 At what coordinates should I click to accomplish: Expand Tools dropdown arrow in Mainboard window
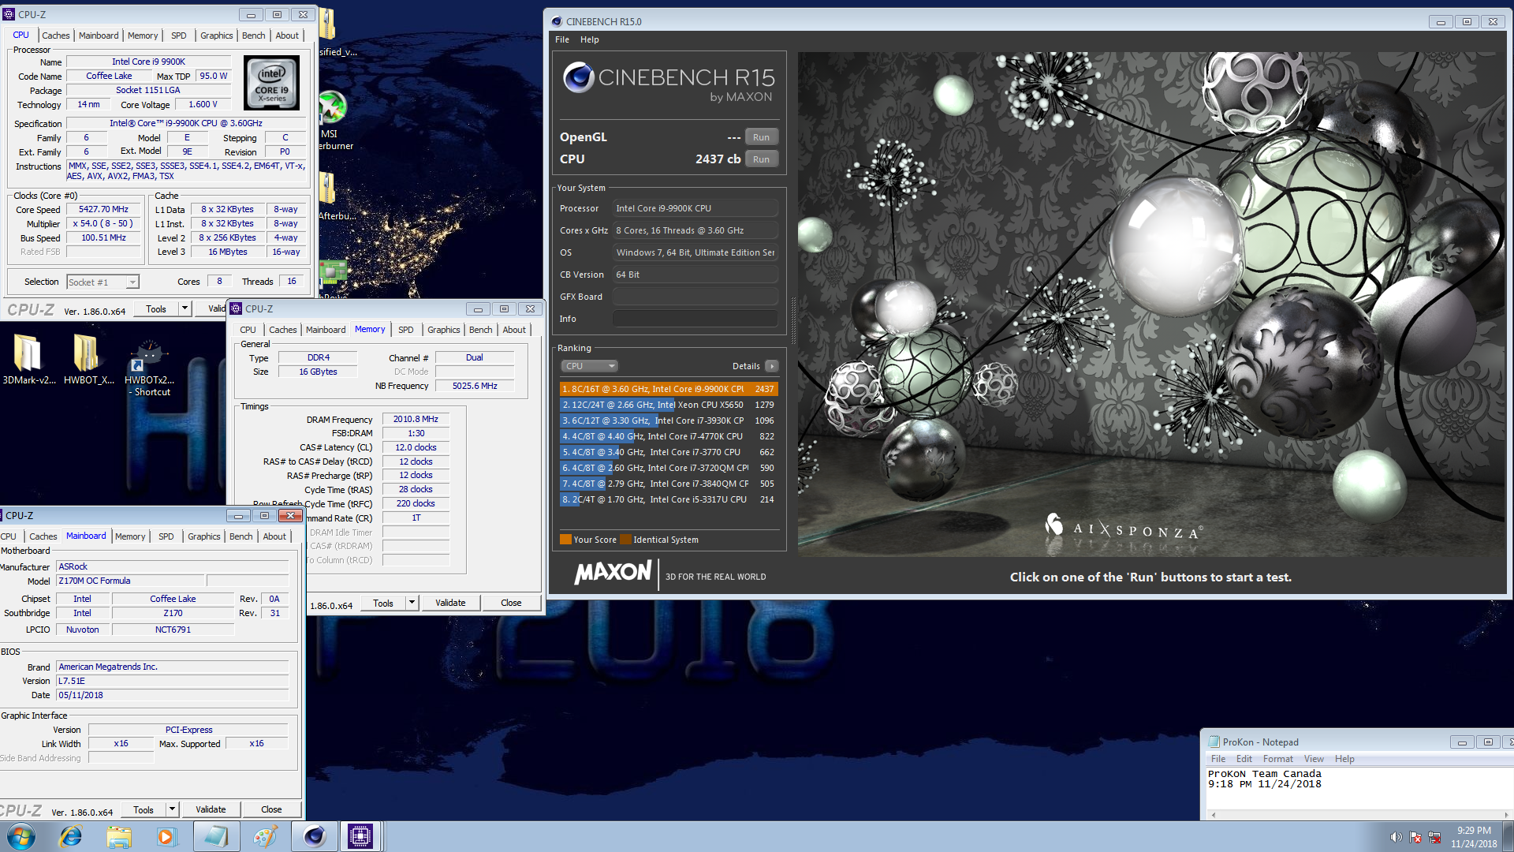tap(172, 809)
